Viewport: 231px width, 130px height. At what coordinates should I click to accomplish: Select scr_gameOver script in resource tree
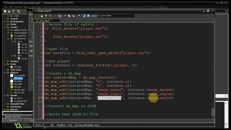20,36
